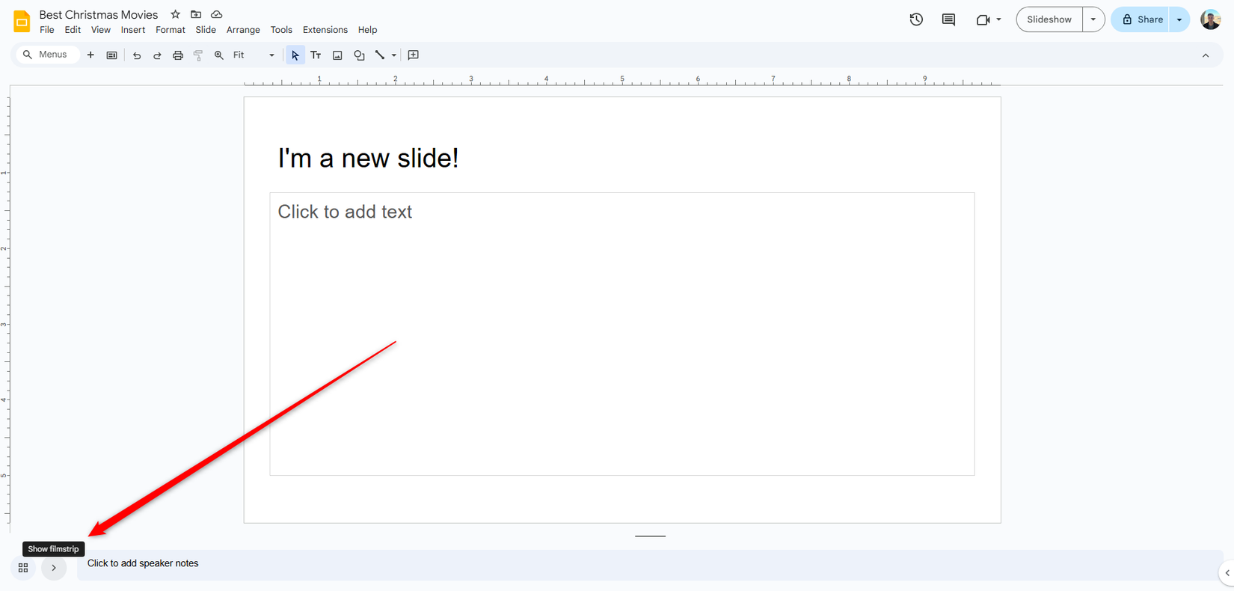
Task: Add a new slide with the plus icon
Action: coord(90,55)
